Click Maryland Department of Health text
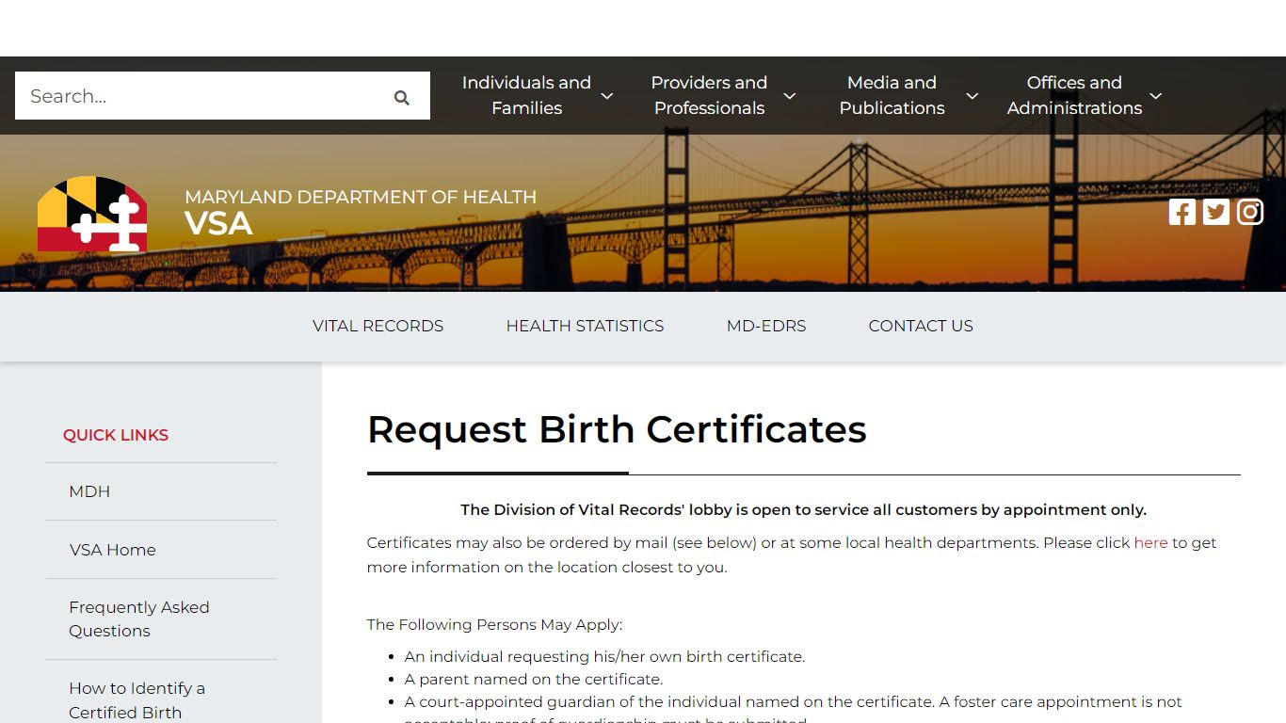This screenshot has height=723, width=1286. click(361, 197)
